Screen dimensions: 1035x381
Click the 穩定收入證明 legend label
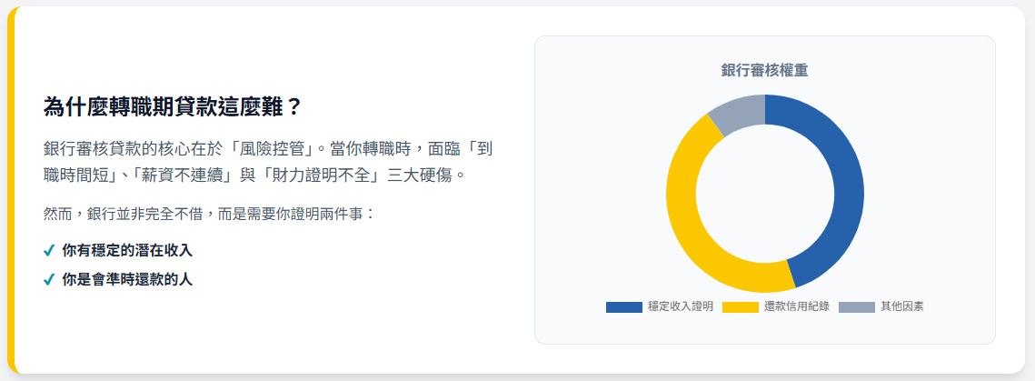point(680,306)
